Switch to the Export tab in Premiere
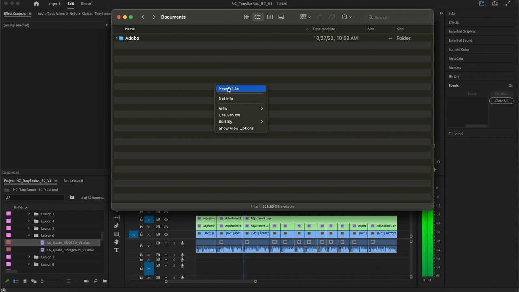Viewport: 519px width, 292px height. [x=86, y=4]
